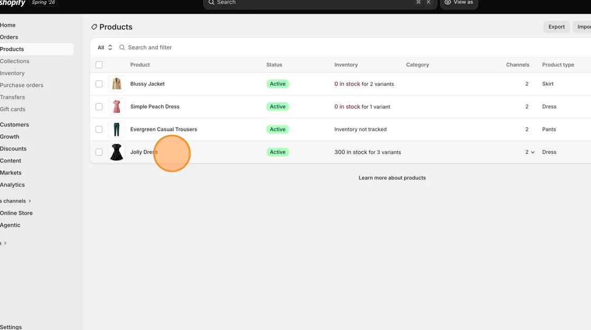Open the Simple Peach Dress product name
The image size is (591, 330).
[155, 106]
